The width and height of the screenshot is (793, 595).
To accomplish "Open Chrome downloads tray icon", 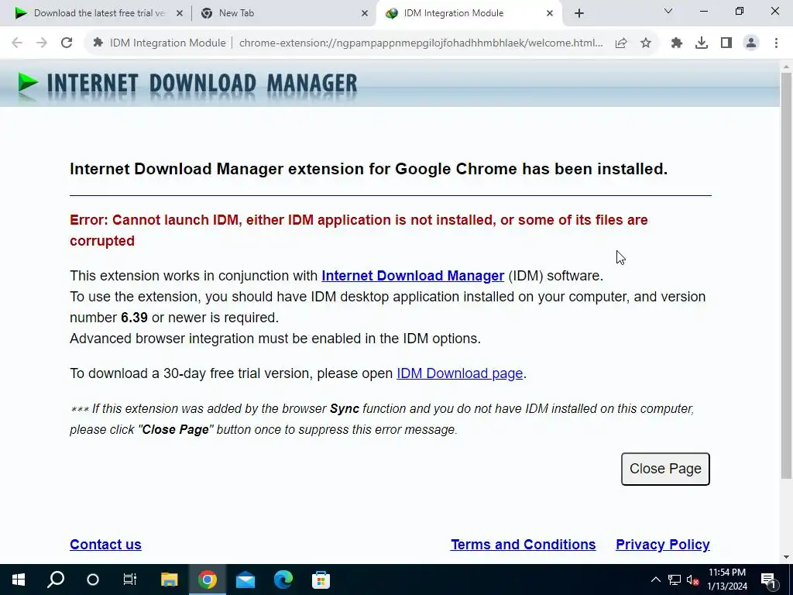I will tap(702, 43).
